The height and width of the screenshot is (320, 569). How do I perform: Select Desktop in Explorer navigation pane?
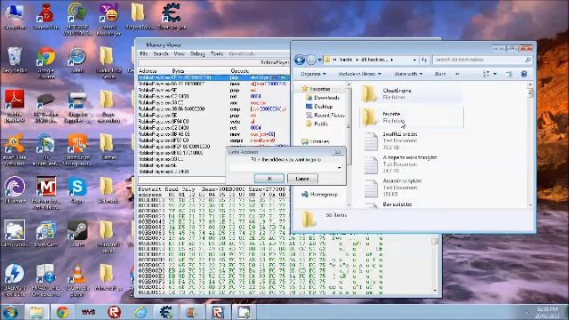(x=323, y=107)
